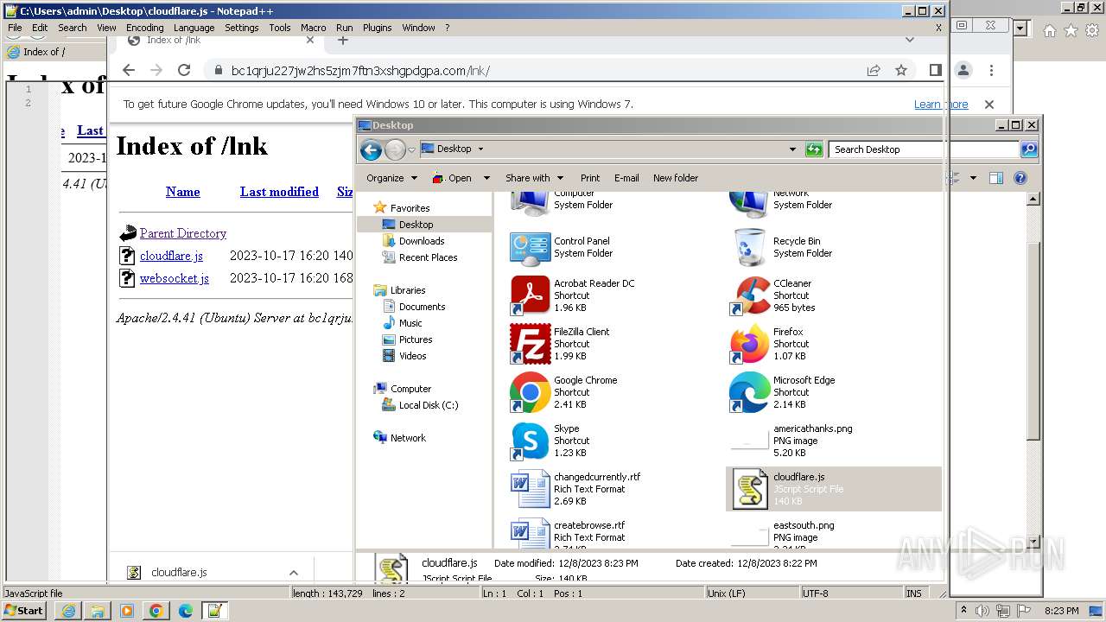This screenshot has width=1106, height=622.
Task: Sort the index by Last modified
Action: point(279,192)
